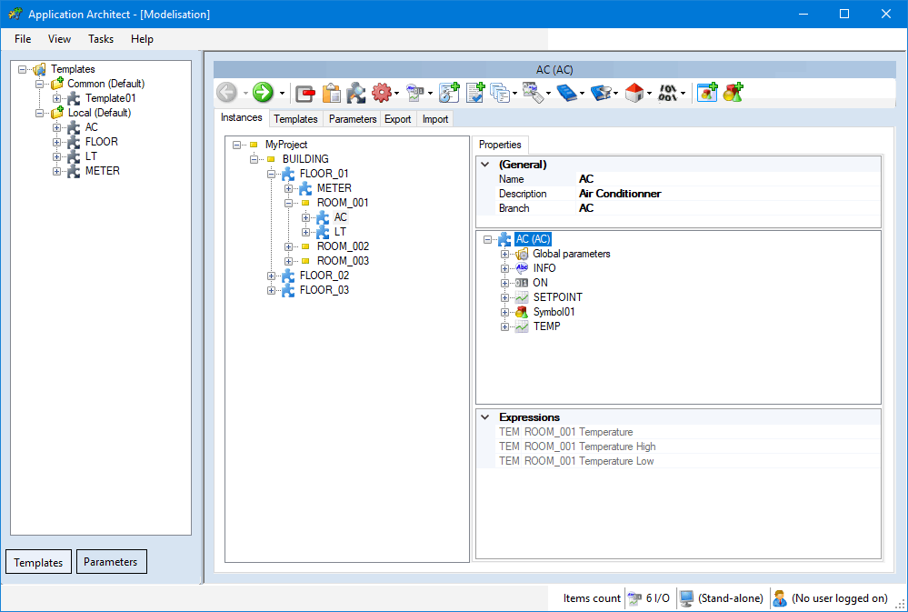Click the red gear toolbar icon
Screen dimensions: 908x612
pyautogui.click(x=382, y=93)
